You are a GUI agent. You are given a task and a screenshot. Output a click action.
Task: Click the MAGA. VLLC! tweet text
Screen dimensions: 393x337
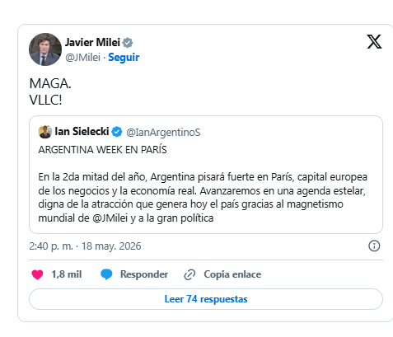point(50,91)
